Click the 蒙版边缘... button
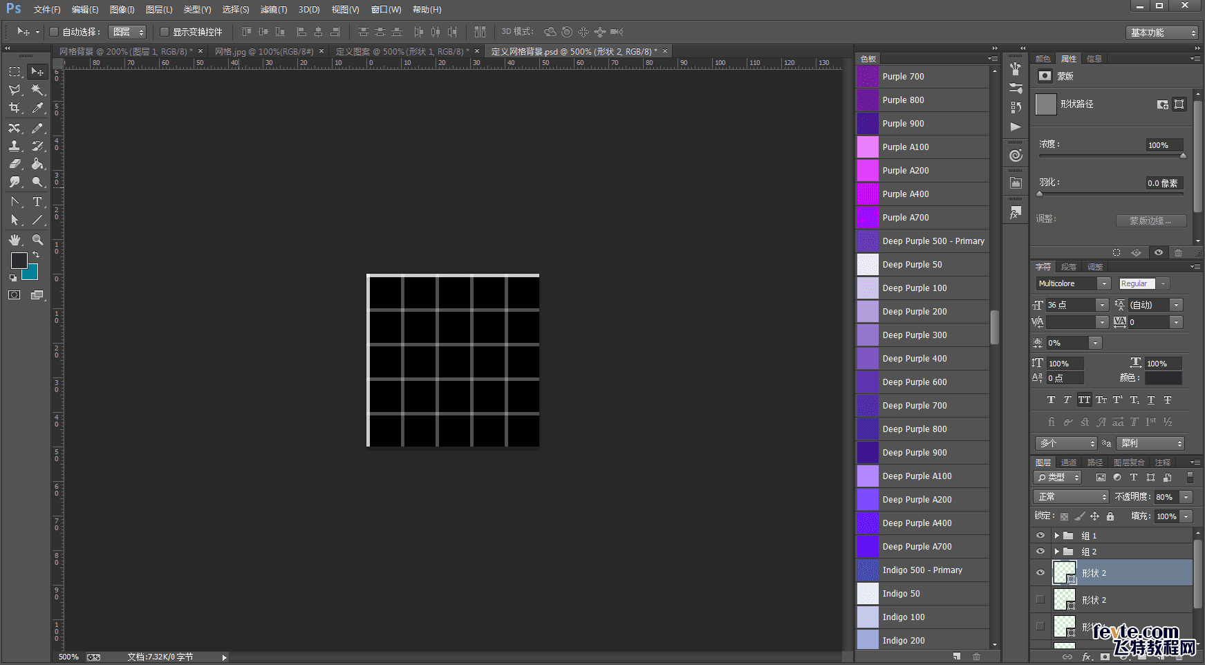The height and width of the screenshot is (665, 1205). click(1150, 221)
